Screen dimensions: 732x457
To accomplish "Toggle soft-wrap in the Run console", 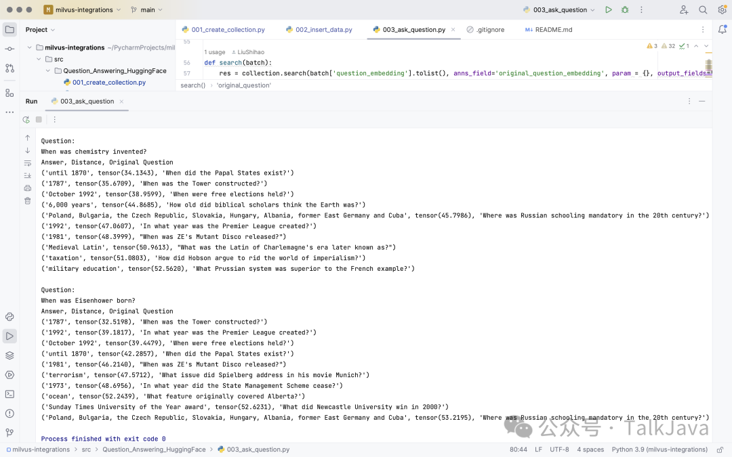I will coord(28,163).
